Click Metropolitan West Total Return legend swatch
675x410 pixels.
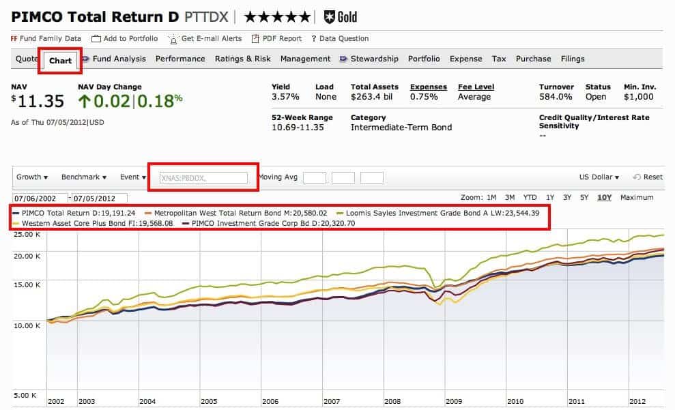[149, 214]
